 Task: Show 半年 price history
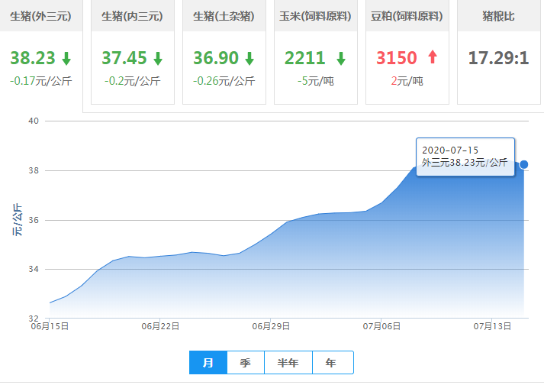pos(288,363)
